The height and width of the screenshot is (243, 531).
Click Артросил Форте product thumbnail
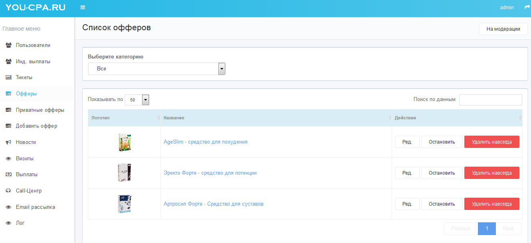pyautogui.click(x=125, y=204)
